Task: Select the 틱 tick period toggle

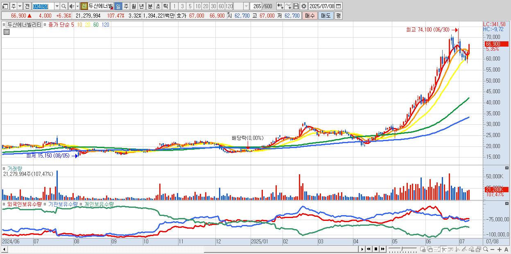Action: point(165,6)
